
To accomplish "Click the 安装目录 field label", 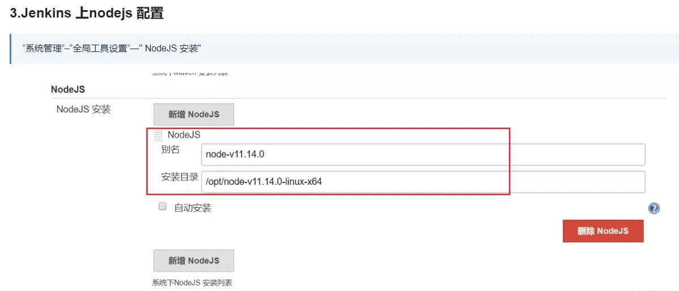I will coord(180,177).
